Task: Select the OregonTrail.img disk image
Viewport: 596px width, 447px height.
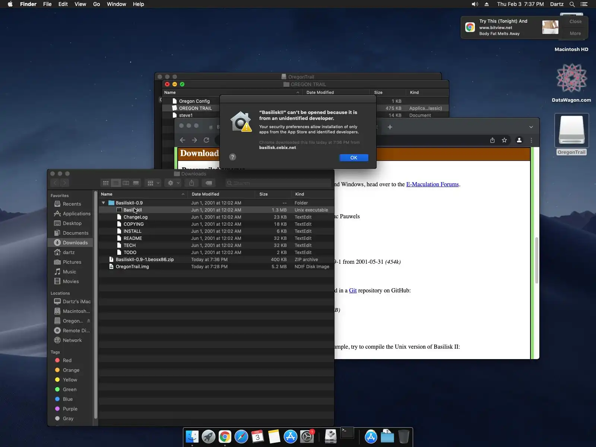Action: click(x=216, y=267)
